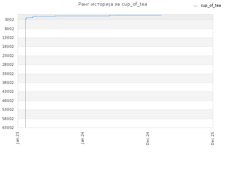Viewport: 227px width, 170px height.
Task: Click the Dec.24 x-axis label
Action: [148, 138]
